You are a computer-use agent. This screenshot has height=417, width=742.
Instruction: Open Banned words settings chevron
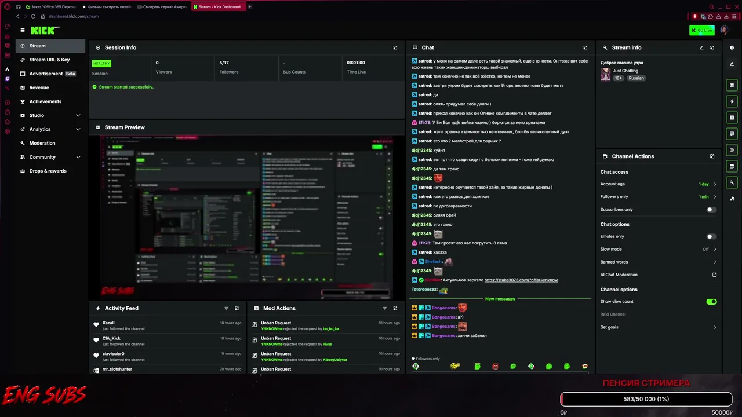(715, 262)
